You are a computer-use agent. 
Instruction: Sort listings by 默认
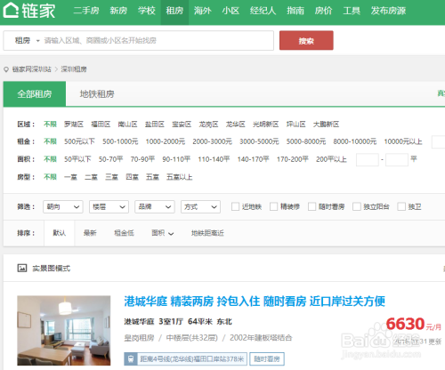[x=60, y=233]
